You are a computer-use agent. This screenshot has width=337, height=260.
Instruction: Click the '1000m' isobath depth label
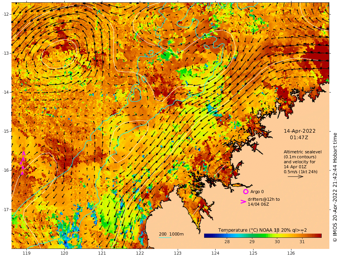(177, 234)
